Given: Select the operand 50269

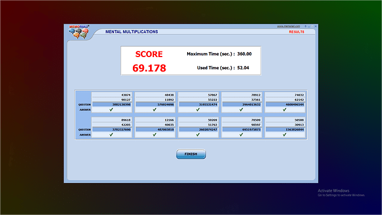Looking at the screenshot, I should (213, 120).
